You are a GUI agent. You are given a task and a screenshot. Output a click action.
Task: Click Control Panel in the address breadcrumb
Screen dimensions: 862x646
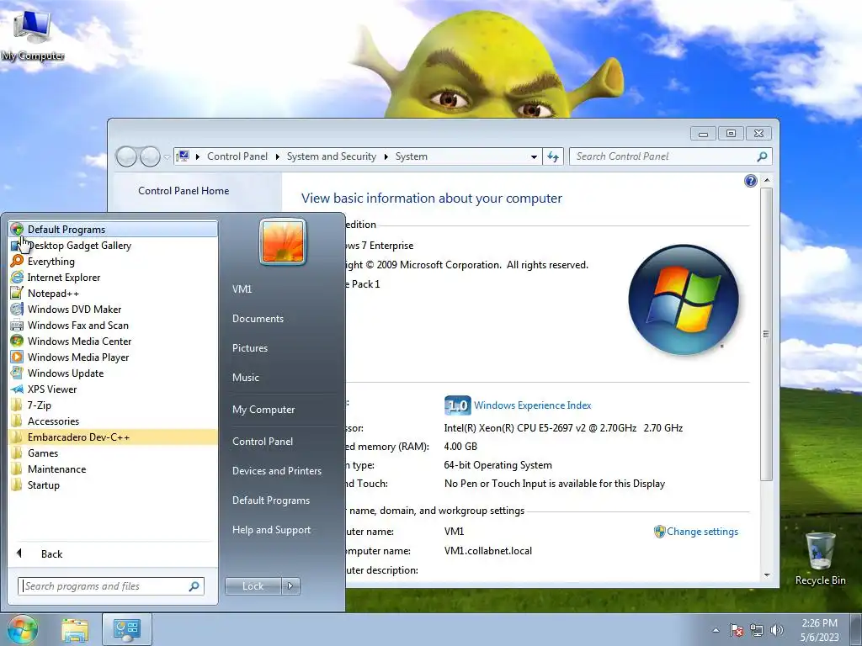click(x=237, y=156)
